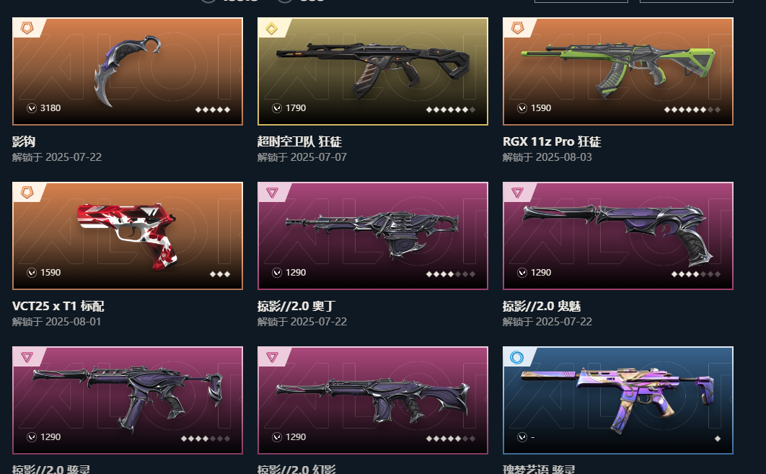766x474 pixels.
Task: Open the 影钩 karambit knife skin thumbnail
Action: click(128, 70)
